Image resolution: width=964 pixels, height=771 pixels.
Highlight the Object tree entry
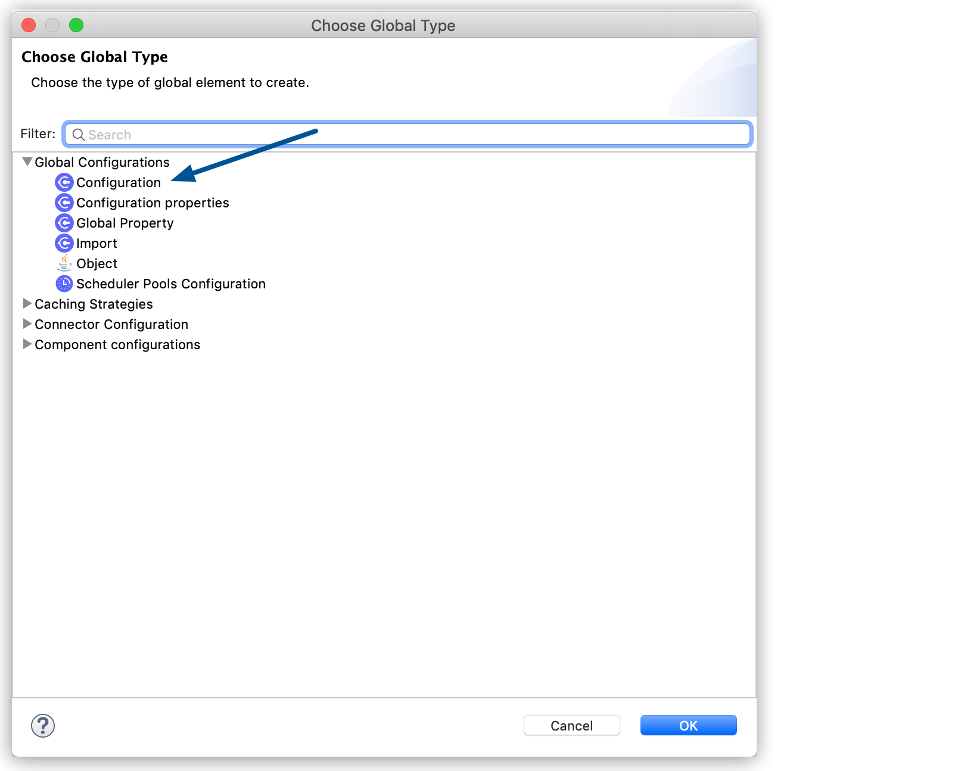[x=97, y=263]
